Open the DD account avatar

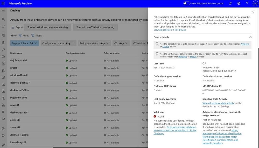click(255, 3)
